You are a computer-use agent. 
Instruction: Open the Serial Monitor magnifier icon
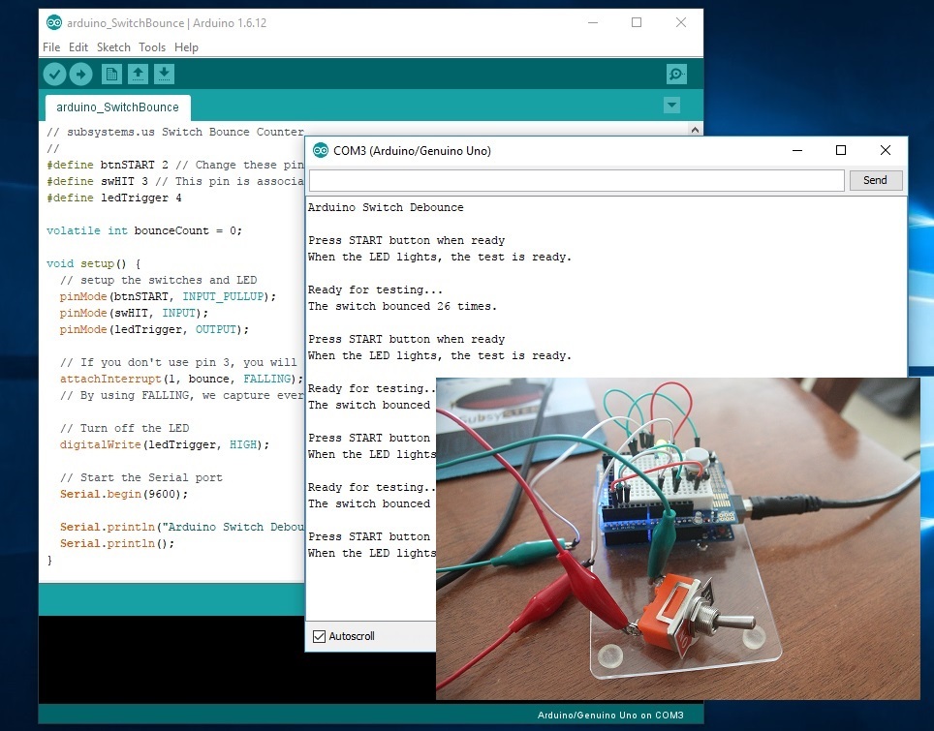pyautogui.click(x=676, y=75)
